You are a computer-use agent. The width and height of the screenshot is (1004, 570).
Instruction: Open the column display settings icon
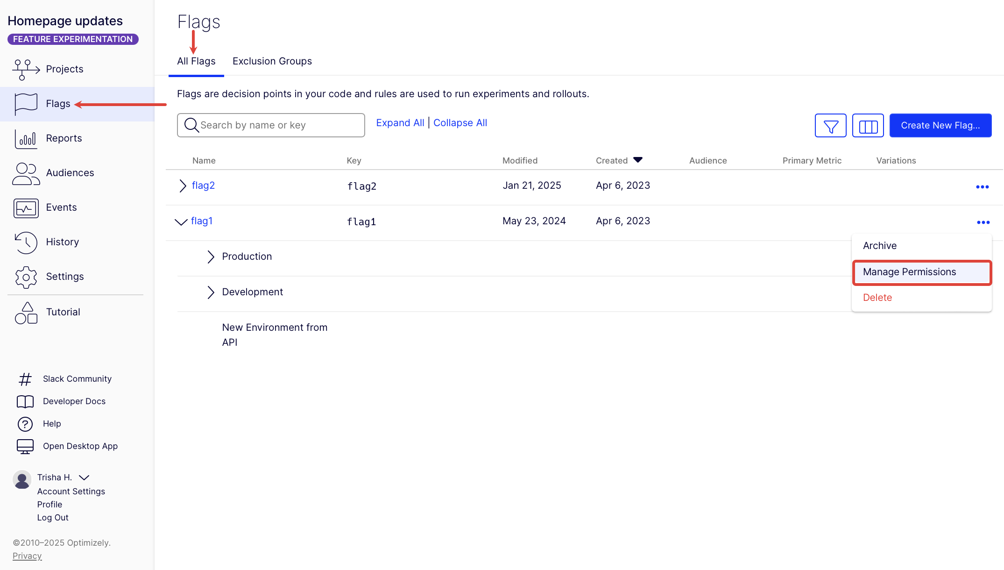(x=868, y=126)
